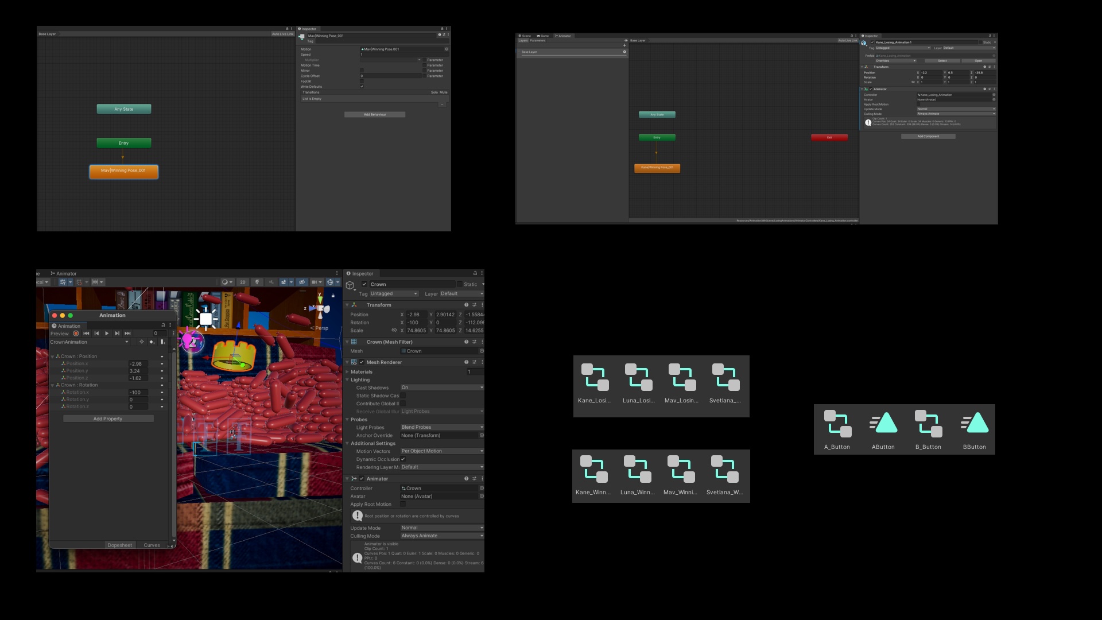This screenshot has height=620, width=1102.
Task: Collapse the Transform component on Crown
Action: (x=348, y=305)
